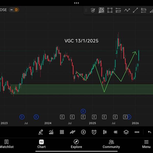Select the Gann box grid tool
This screenshot has width=153, height=153.
point(101,10)
